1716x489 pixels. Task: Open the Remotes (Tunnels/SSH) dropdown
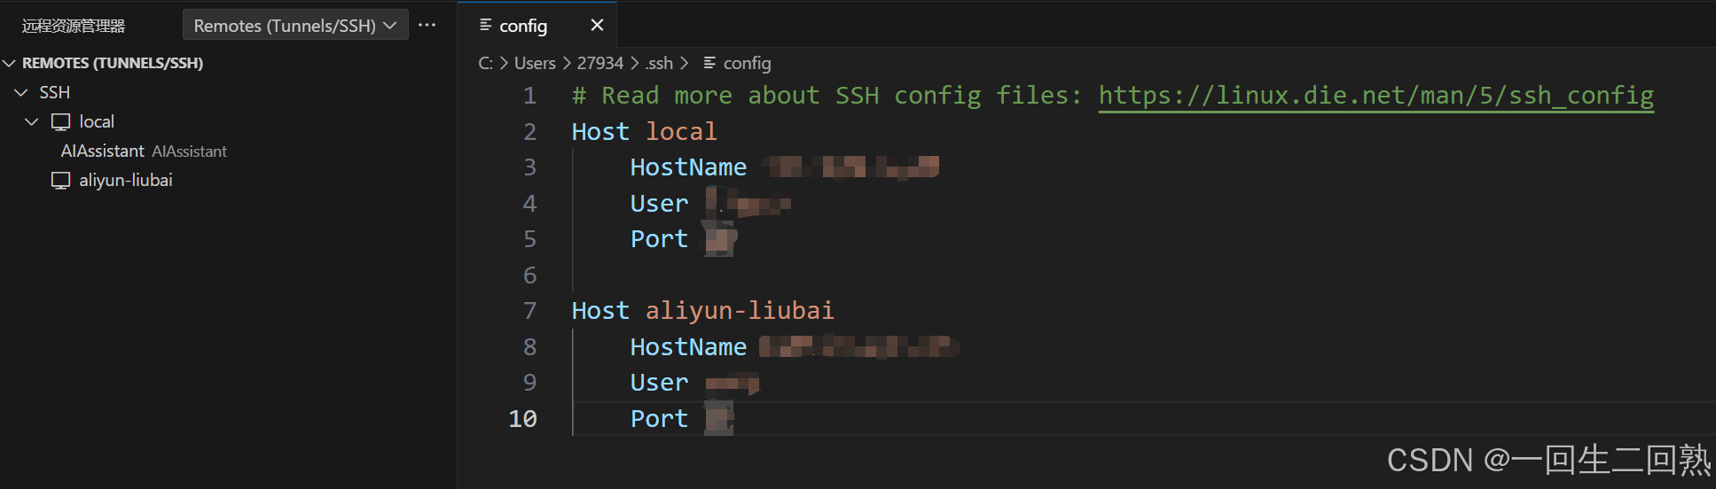[x=295, y=26]
